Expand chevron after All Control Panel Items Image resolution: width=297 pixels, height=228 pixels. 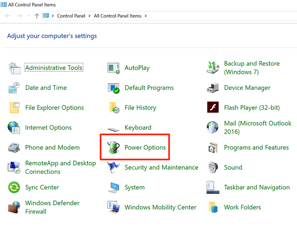(x=145, y=16)
